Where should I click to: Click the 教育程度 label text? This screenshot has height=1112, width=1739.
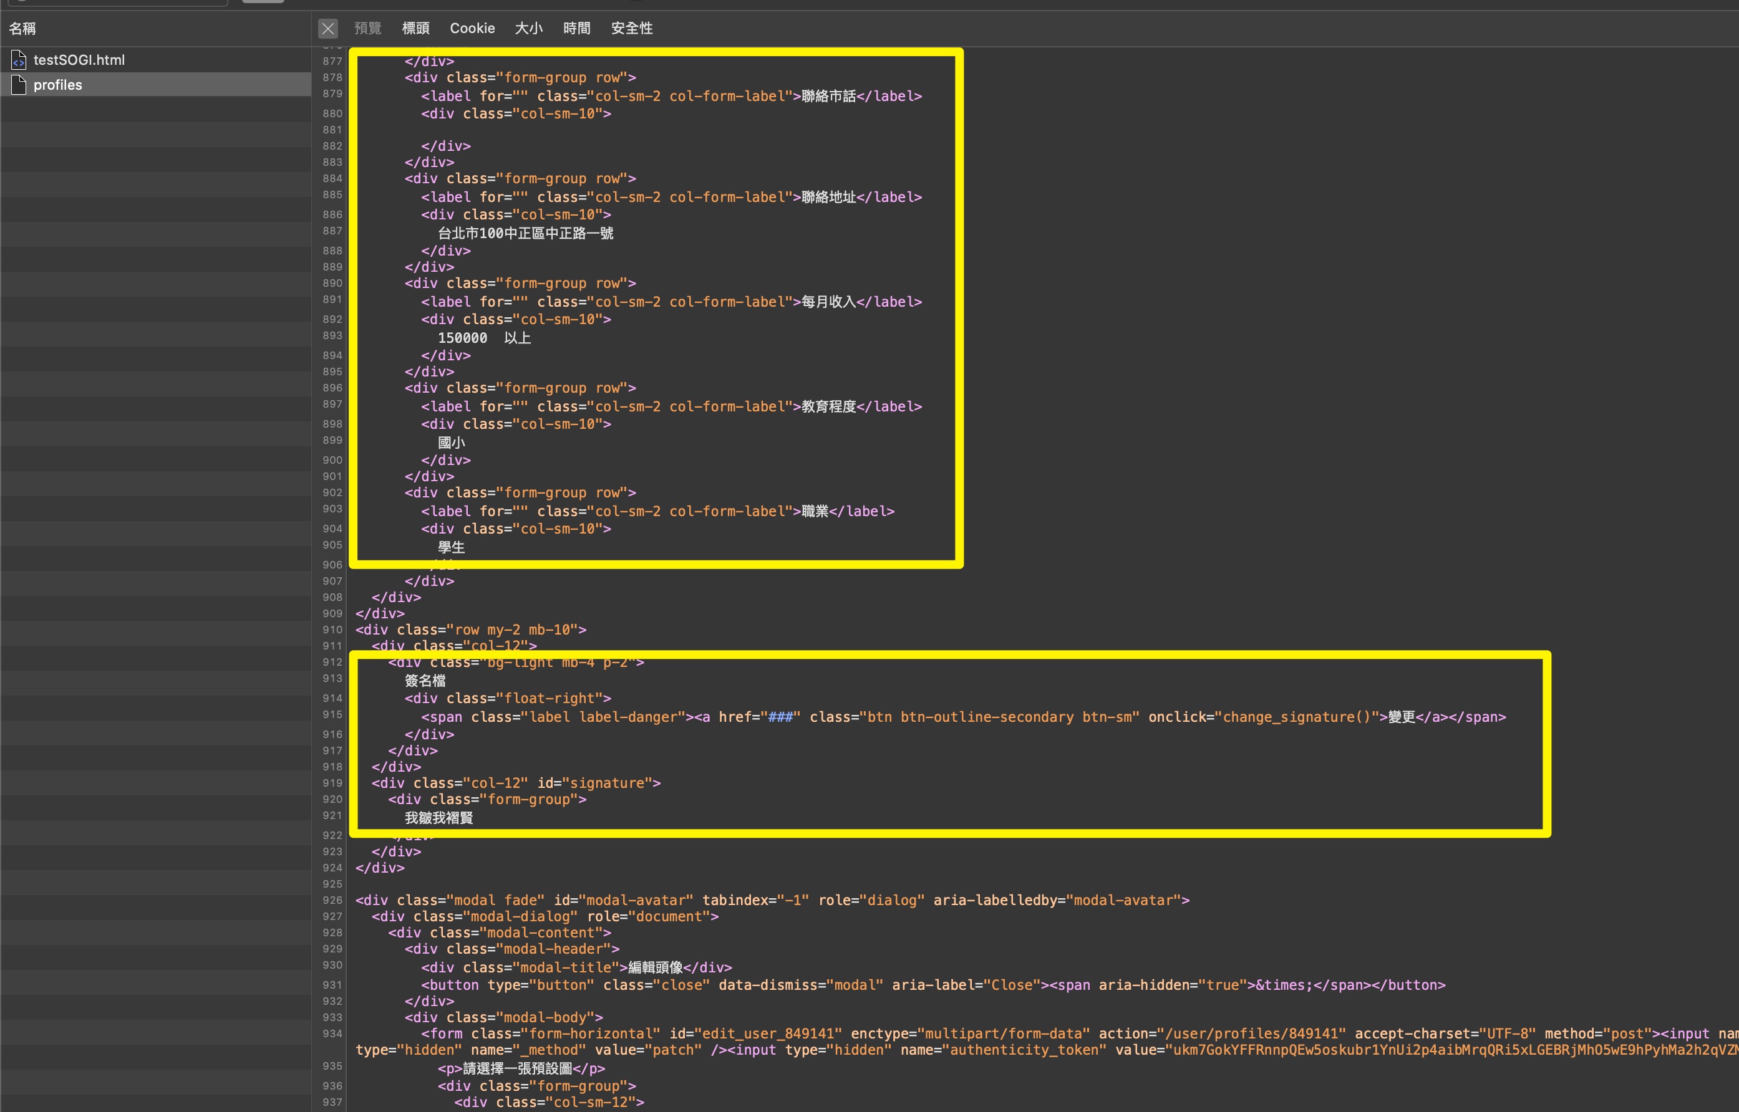[x=829, y=406]
